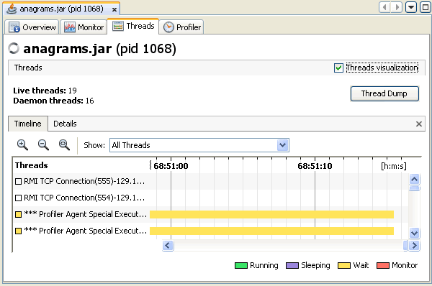This screenshot has width=432, height=286.
Task: Open the Details sub-tab
Action: tap(65, 124)
